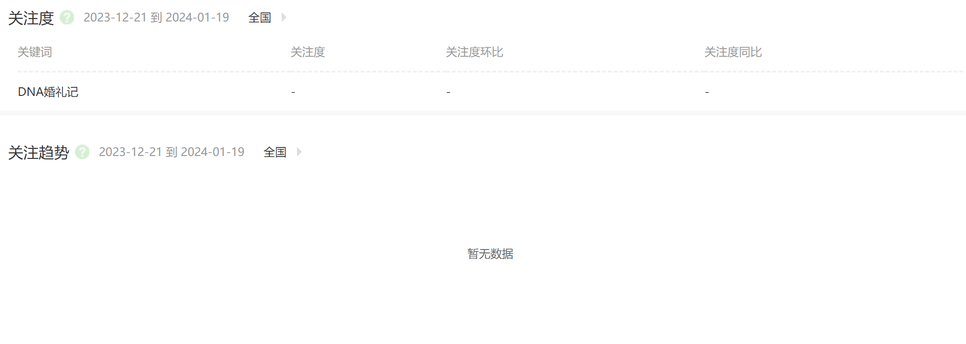This screenshot has height=344, width=966.
Task: Expand the 全国 region arrow in 关注趋势 section
Action: 299,152
